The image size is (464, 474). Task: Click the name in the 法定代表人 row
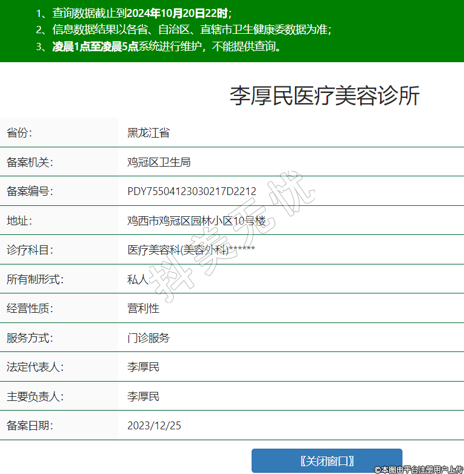(143, 367)
